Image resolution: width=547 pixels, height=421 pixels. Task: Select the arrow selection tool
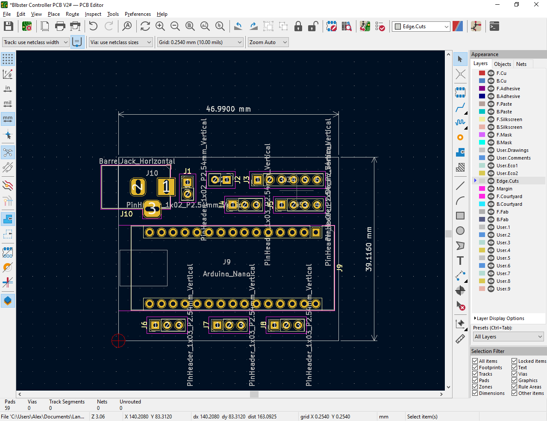460,59
